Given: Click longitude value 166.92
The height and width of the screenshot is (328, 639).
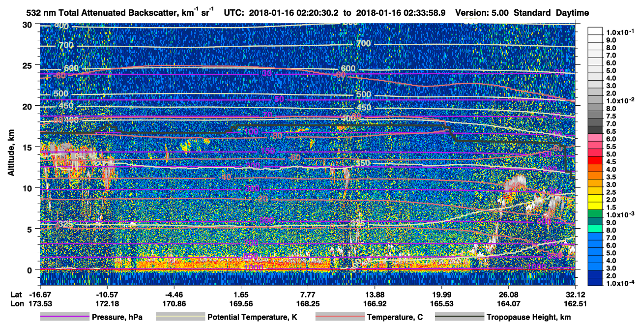Looking at the screenshot, I should pyautogui.click(x=375, y=303).
